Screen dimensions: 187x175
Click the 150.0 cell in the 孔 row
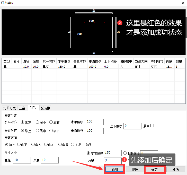pos(64,67)
